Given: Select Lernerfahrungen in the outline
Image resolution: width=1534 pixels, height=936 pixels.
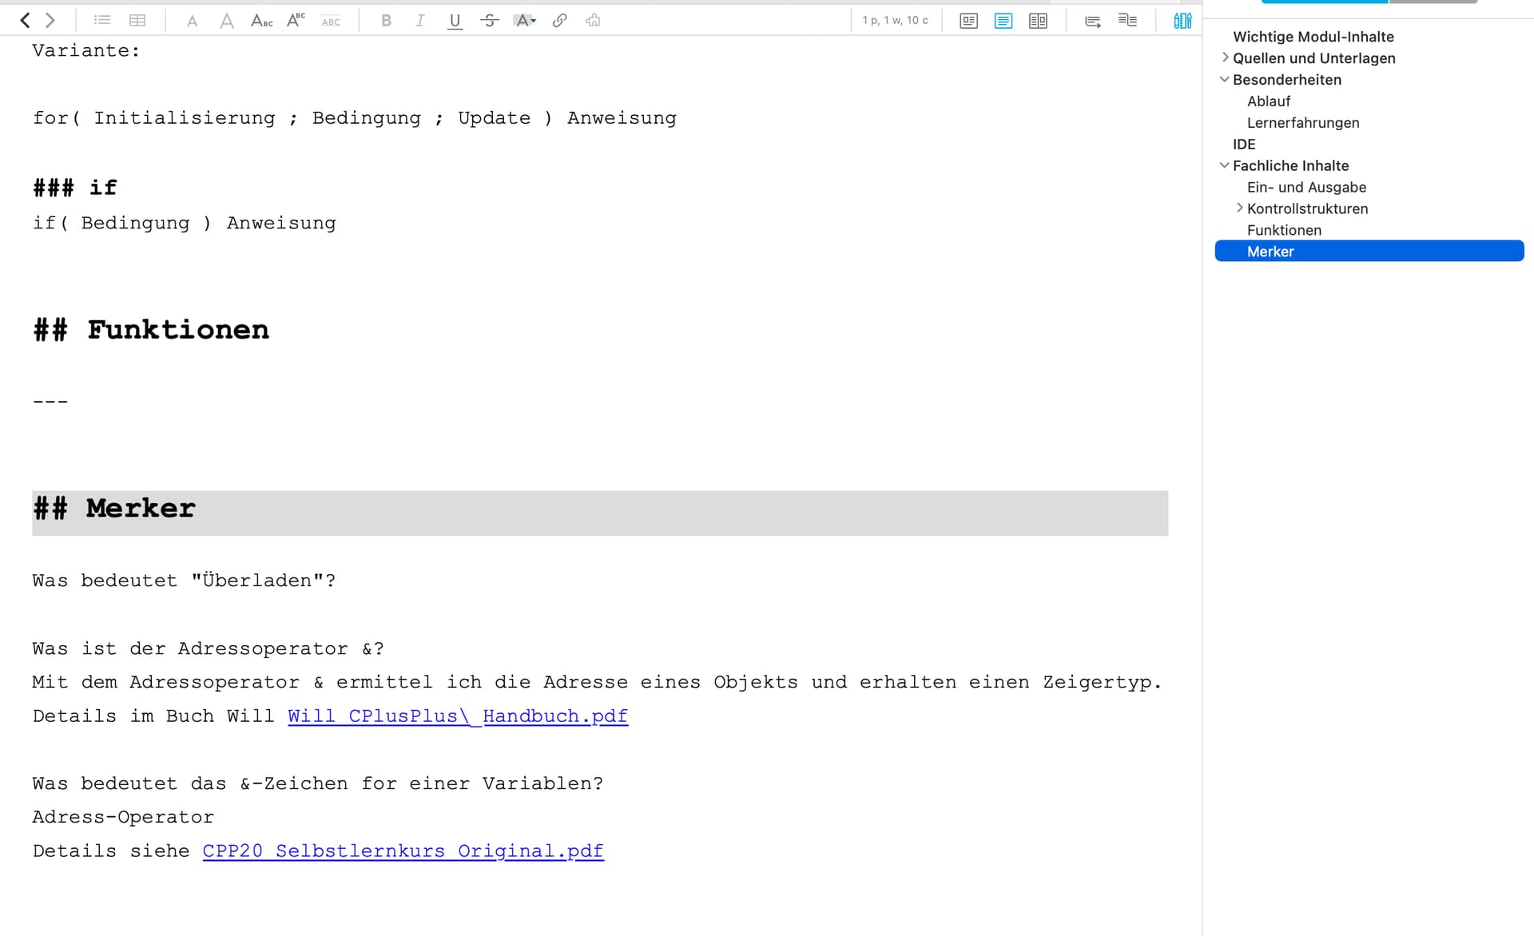Looking at the screenshot, I should 1302,122.
